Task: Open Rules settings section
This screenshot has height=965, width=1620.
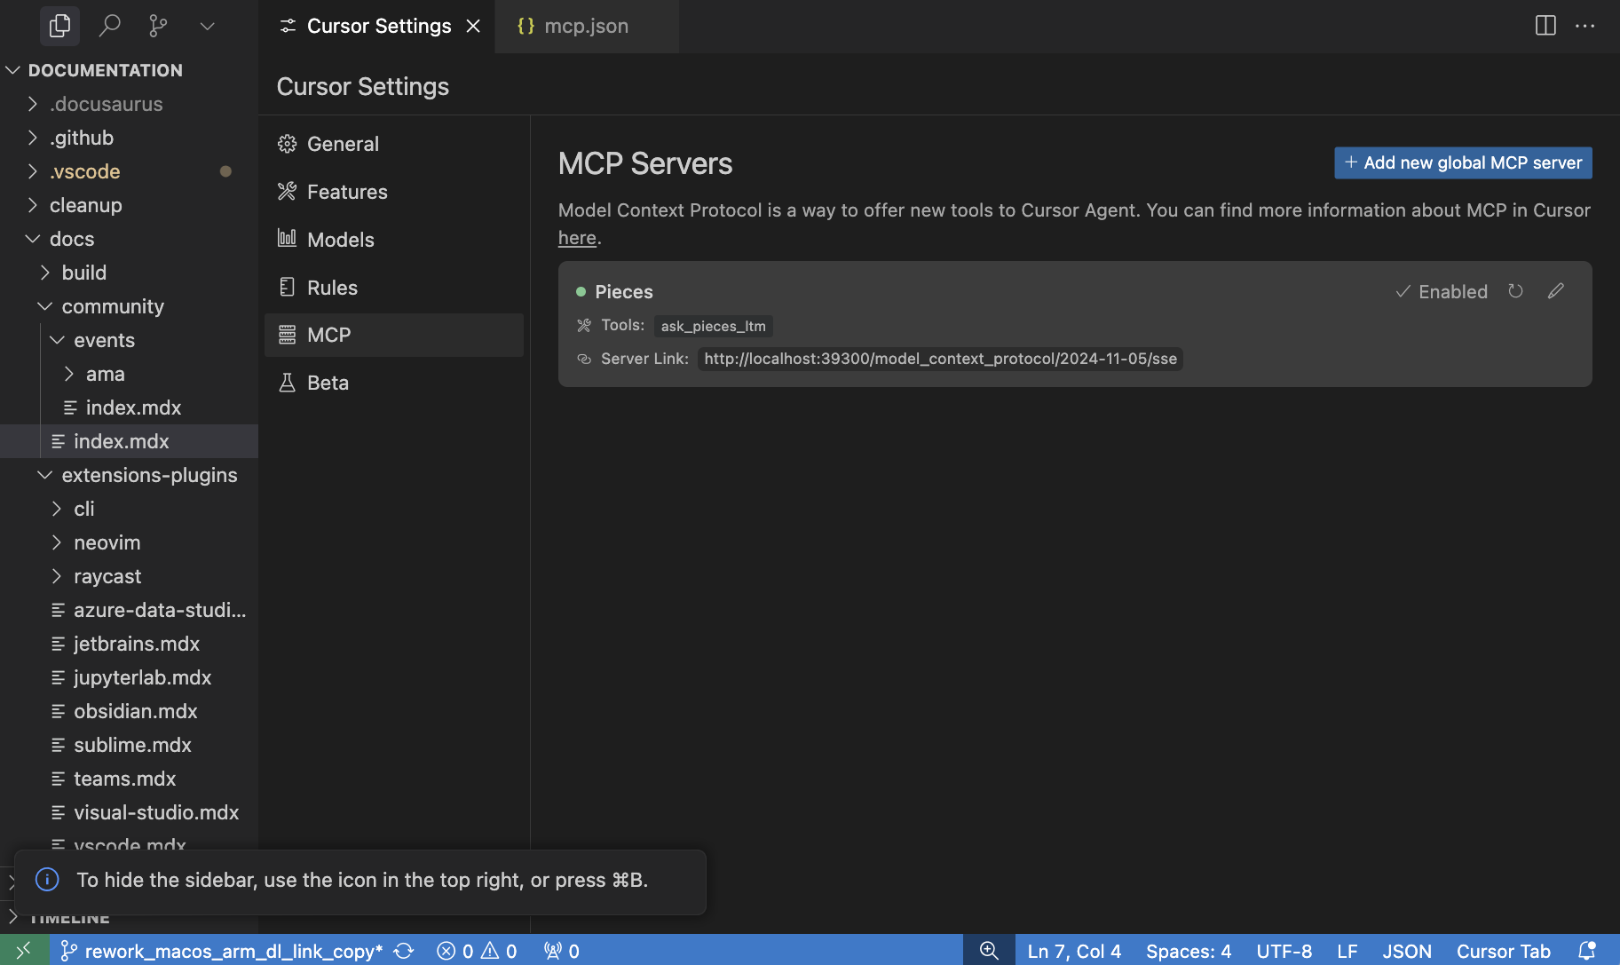Action: click(x=394, y=288)
